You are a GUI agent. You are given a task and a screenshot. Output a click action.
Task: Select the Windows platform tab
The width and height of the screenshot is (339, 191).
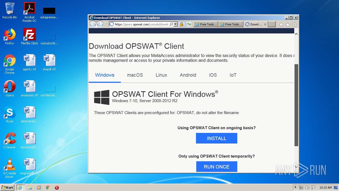pyautogui.click(x=105, y=75)
